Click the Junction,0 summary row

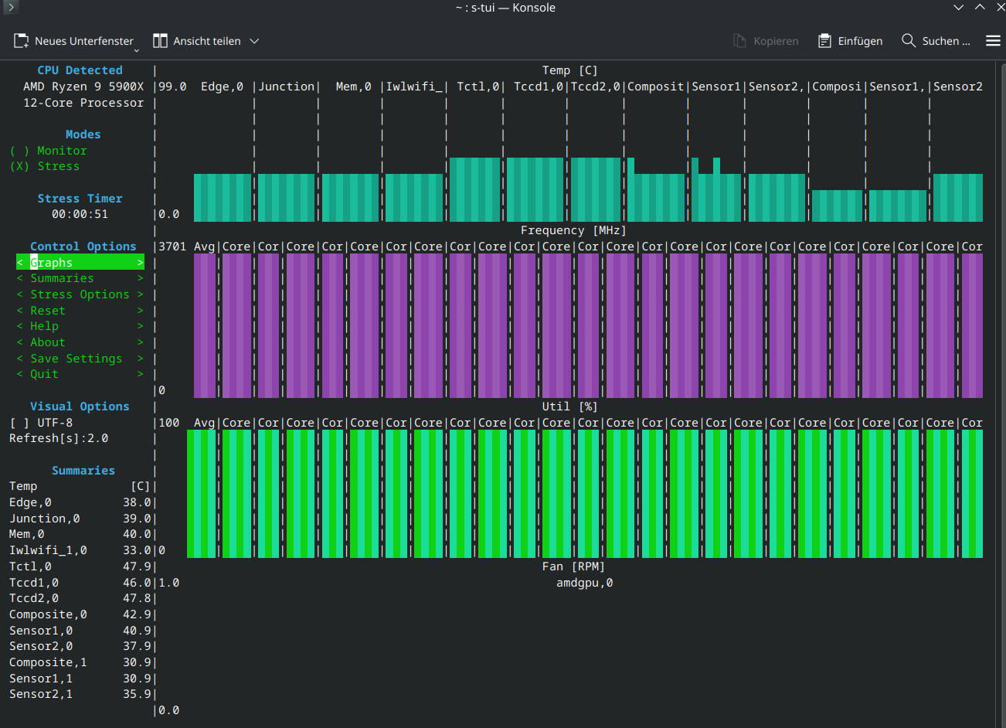point(80,519)
